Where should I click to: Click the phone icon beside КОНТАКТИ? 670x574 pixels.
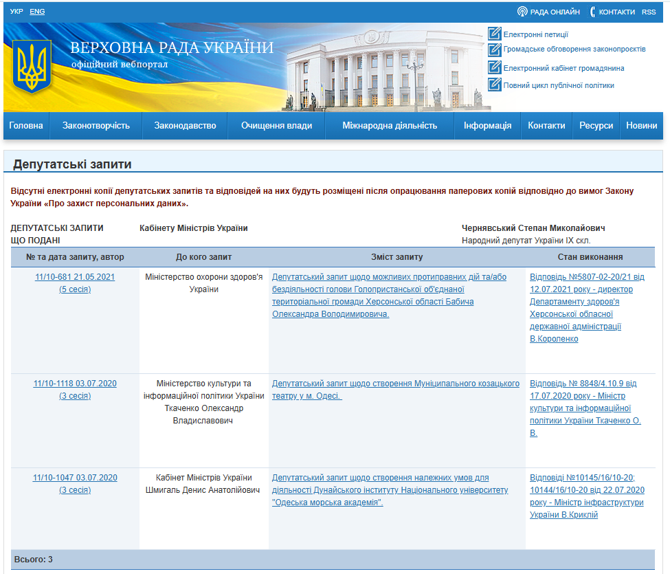pos(592,12)
